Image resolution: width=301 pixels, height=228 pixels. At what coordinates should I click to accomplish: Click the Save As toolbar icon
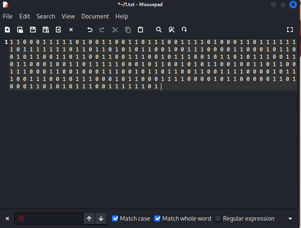[46, 30]
